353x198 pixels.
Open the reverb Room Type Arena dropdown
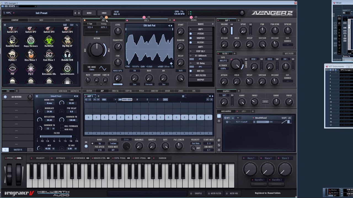(x=49, y=103)
